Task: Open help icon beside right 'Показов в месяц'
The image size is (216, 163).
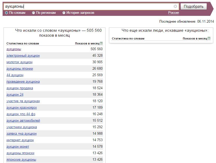Action: click(x=209, y=38)
